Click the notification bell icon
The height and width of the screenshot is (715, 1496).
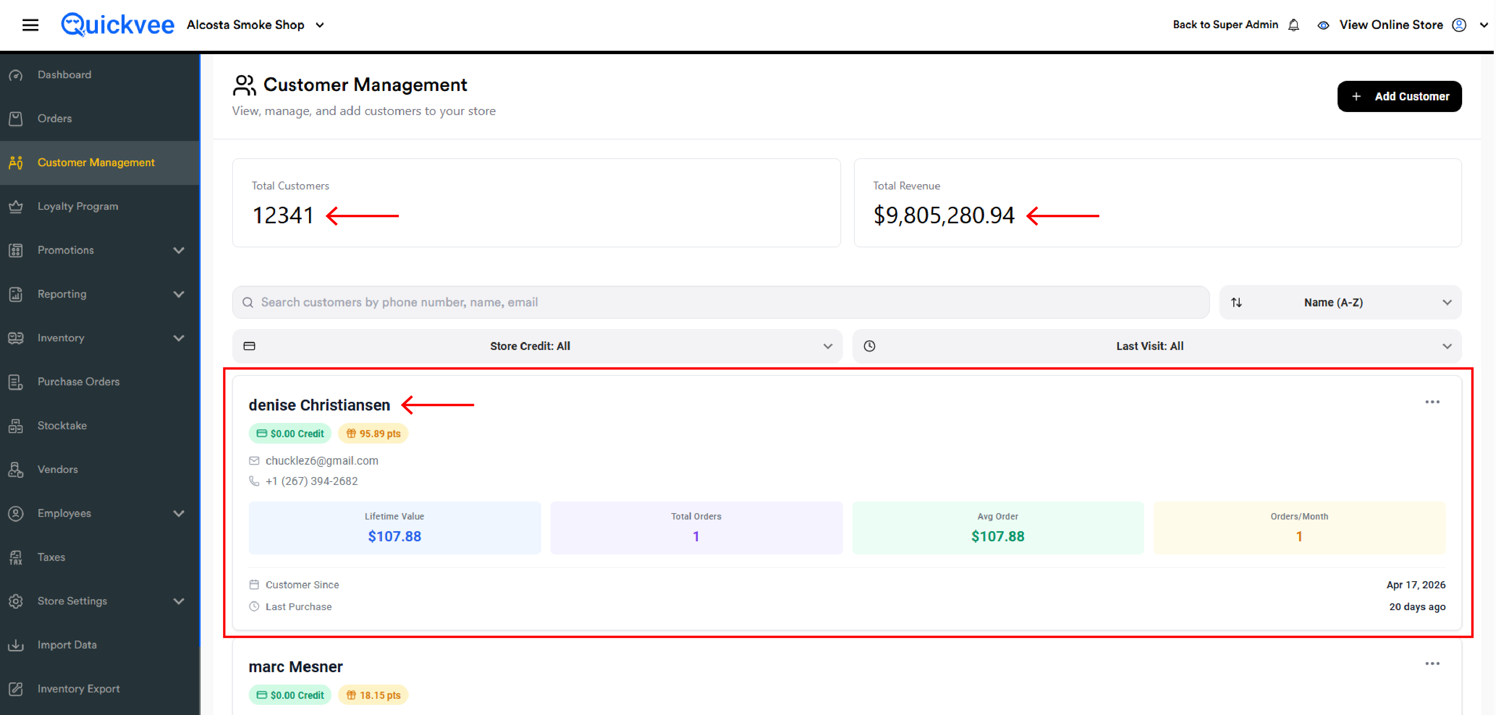click(x=1293, y=25)
